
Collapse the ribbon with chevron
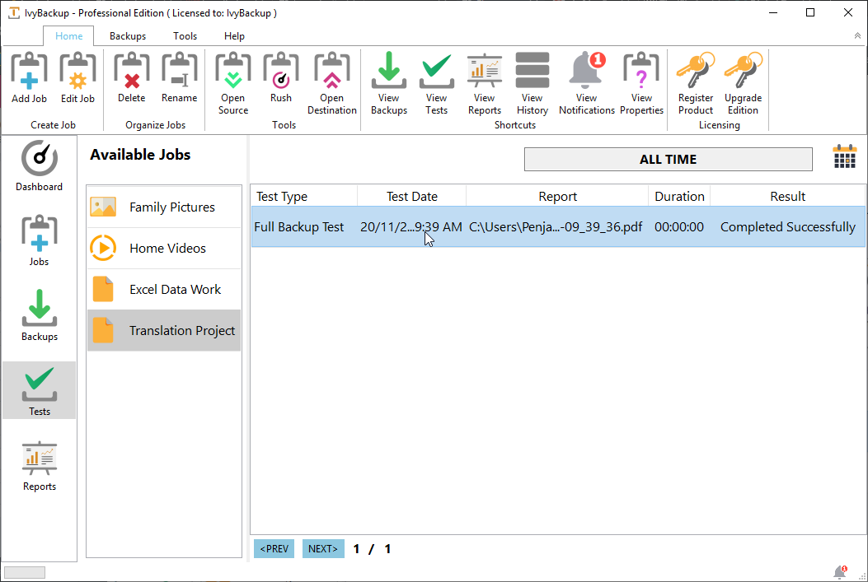[x=857, y=36]
